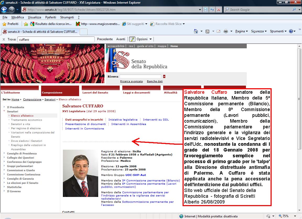Open the UDC-SVP-Aut group link
Viewport: 302px width, 219px height.
coord(136,175)
